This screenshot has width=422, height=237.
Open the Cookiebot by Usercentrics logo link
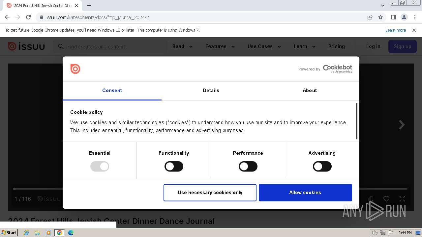(337, 68)
